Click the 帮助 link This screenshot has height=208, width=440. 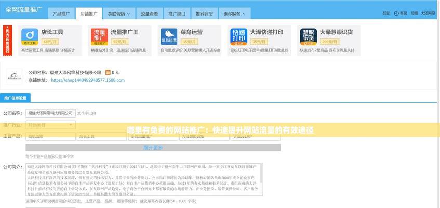pos(386,13)
